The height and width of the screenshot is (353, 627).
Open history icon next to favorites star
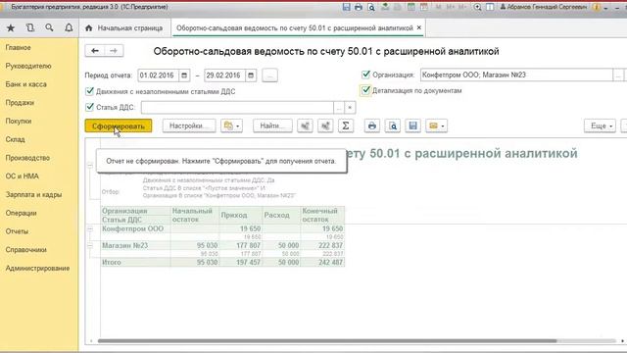[x=30, y=28]
